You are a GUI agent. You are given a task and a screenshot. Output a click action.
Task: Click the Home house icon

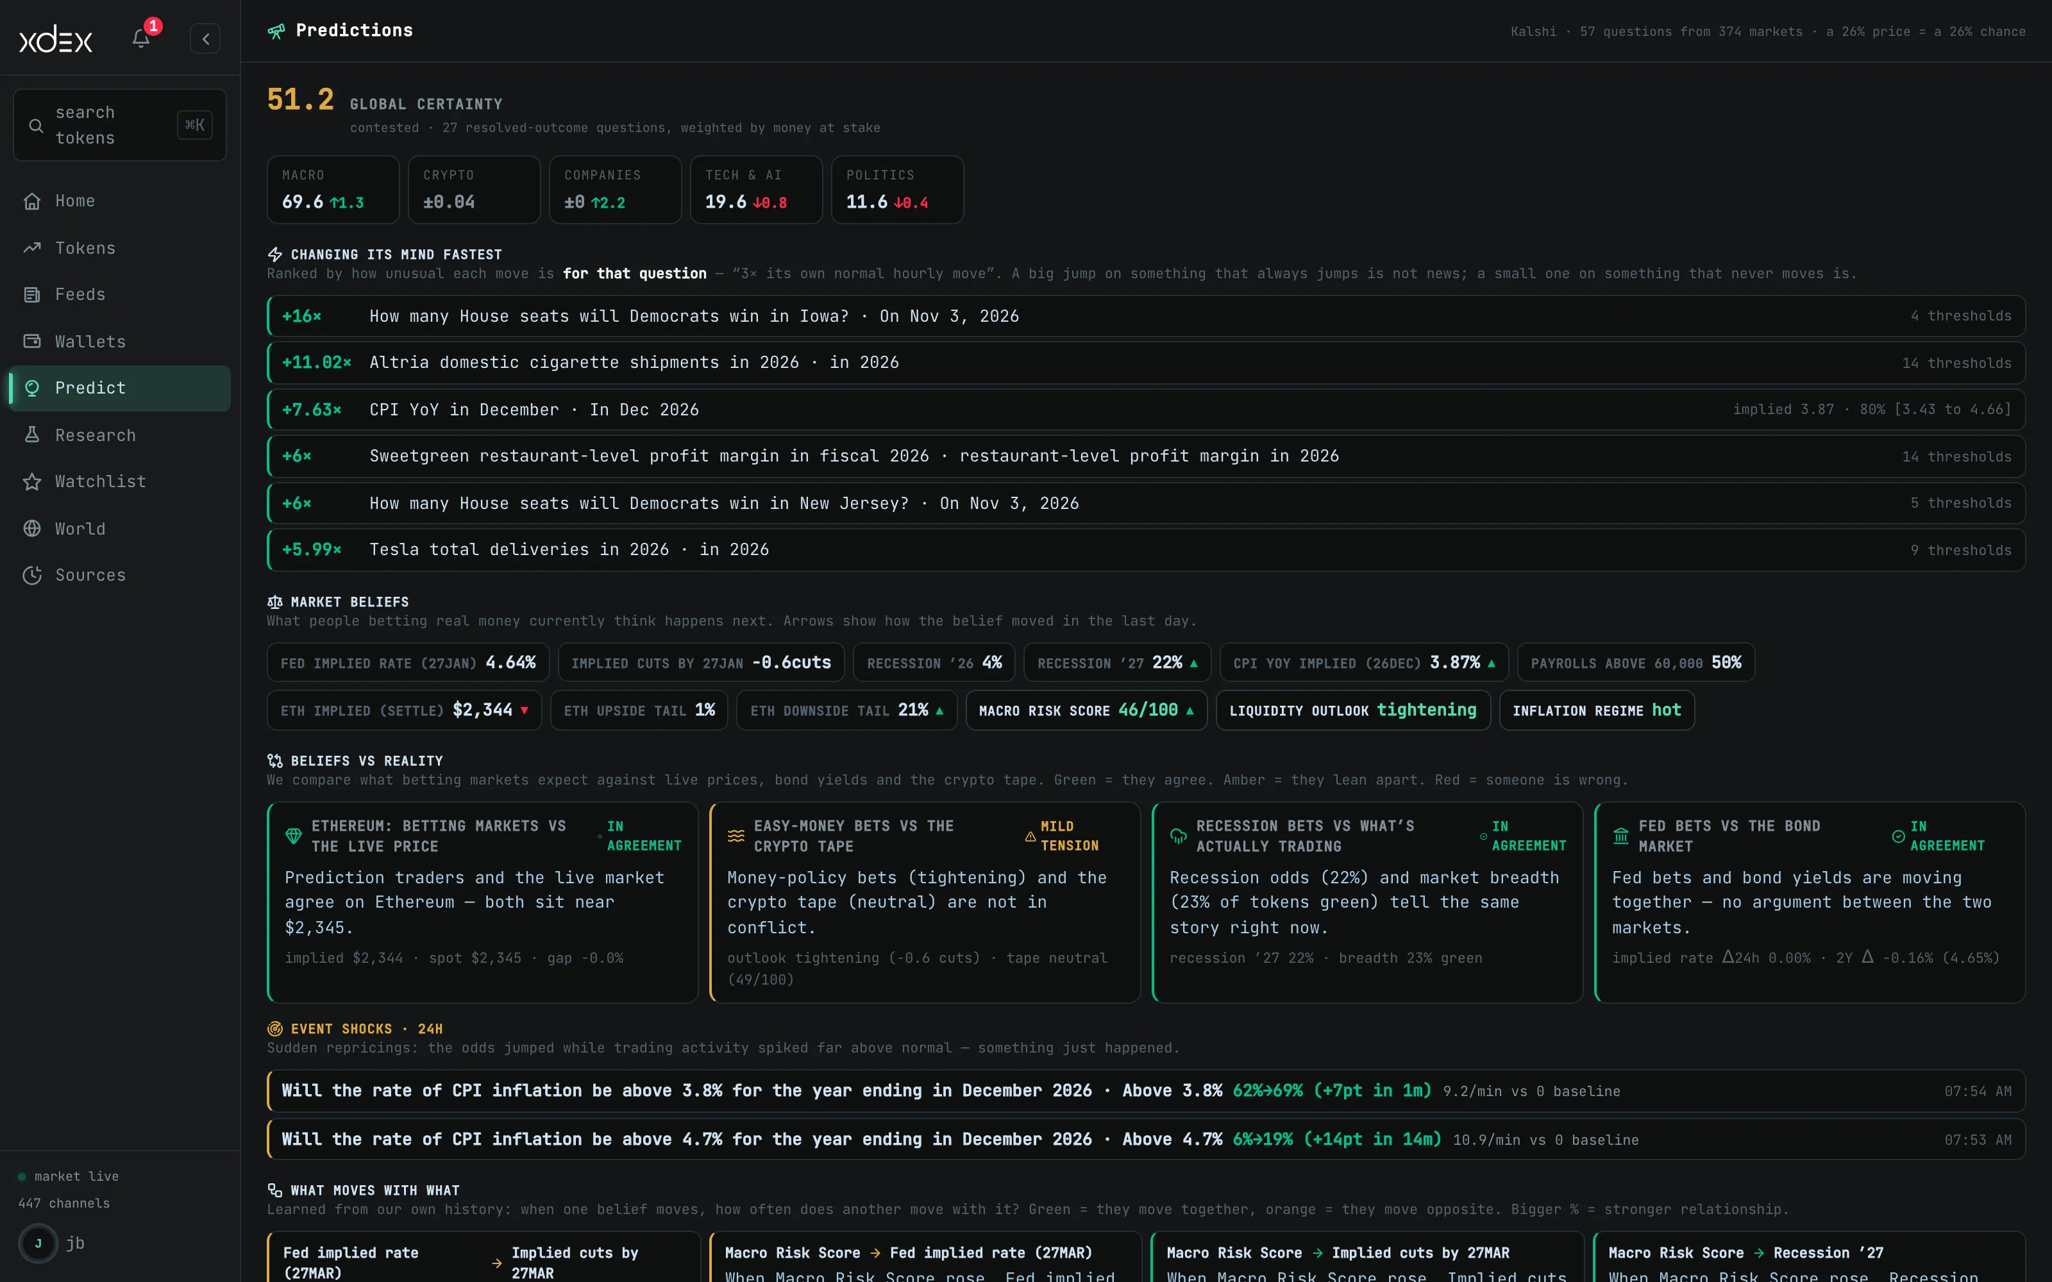coord(32,201)
